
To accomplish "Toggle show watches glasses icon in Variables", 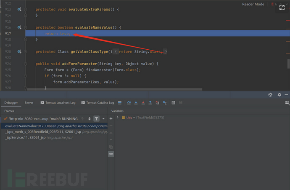I will (x=111, y=154).
